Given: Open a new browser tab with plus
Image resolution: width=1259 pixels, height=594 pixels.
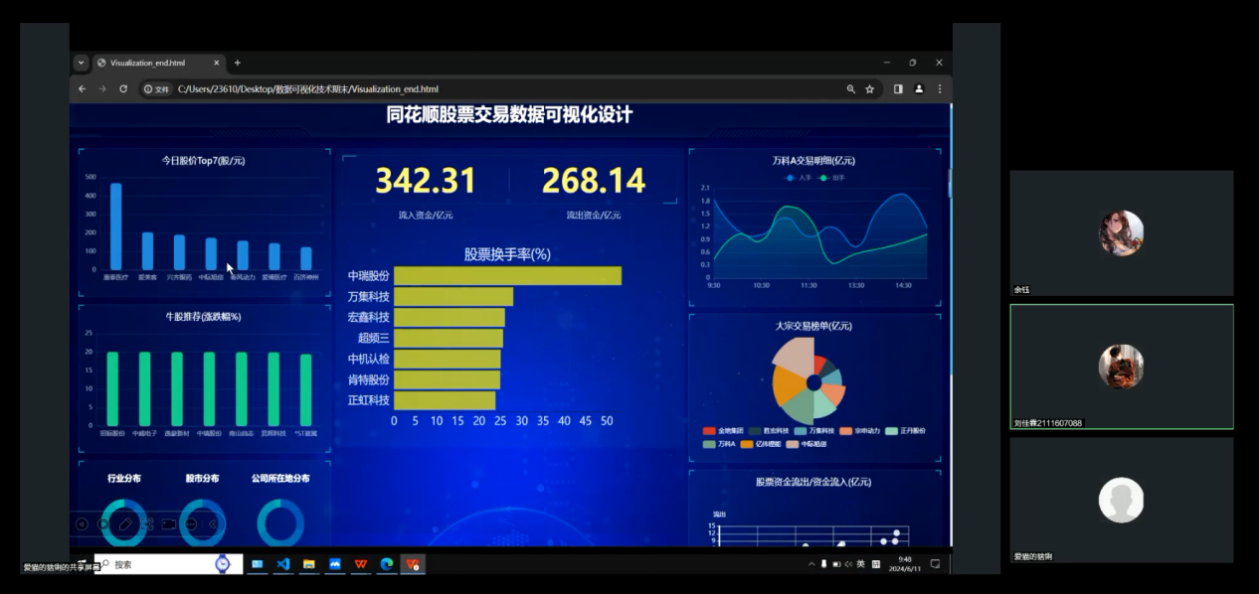Looking at the screenshot, I should click(237, 63).
